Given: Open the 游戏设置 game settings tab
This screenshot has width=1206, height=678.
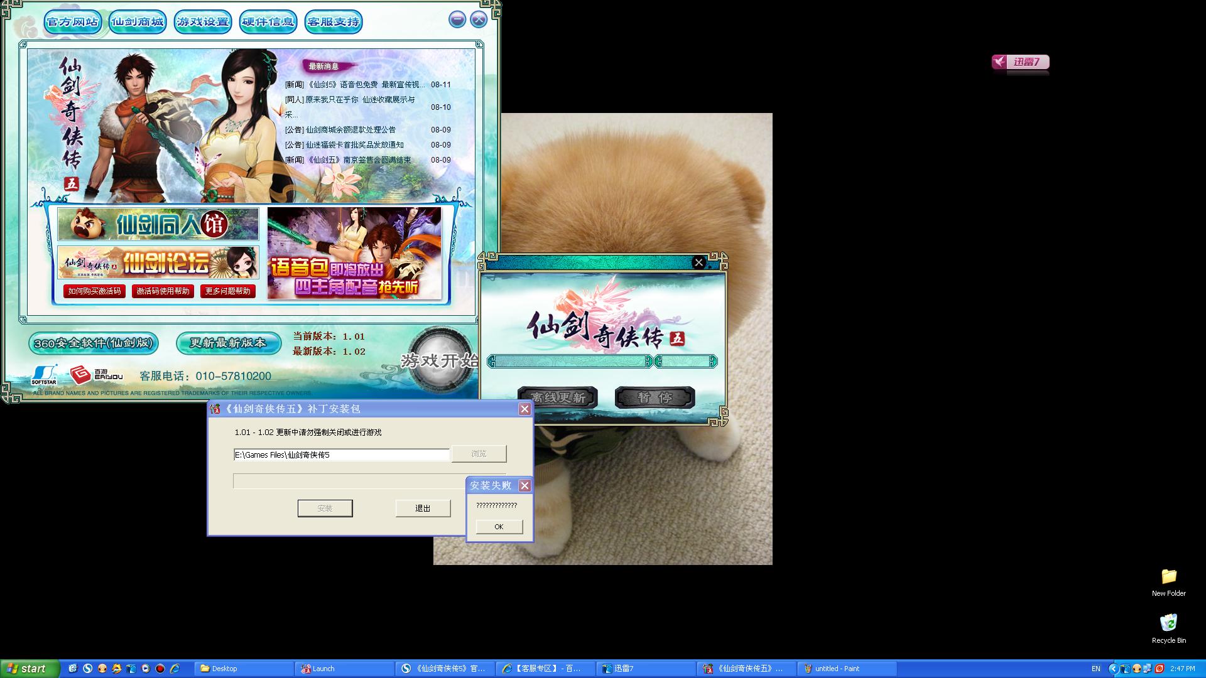Looking at the screenshot, I should 202,22.
